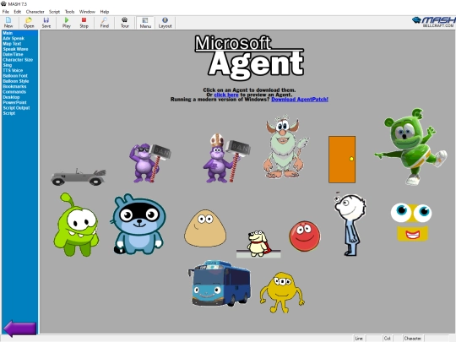456x342 pixels.
Task: Open the Download AgentPatch link
Action: pos(300,99)
